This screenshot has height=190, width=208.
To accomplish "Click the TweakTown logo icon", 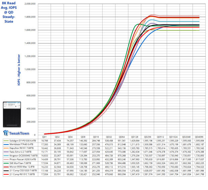I will [x=6, y=133].
